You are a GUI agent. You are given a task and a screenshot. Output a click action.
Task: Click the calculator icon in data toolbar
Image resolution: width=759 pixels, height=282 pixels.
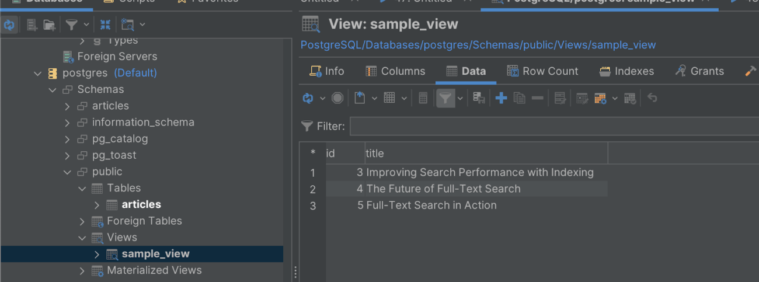423,98
